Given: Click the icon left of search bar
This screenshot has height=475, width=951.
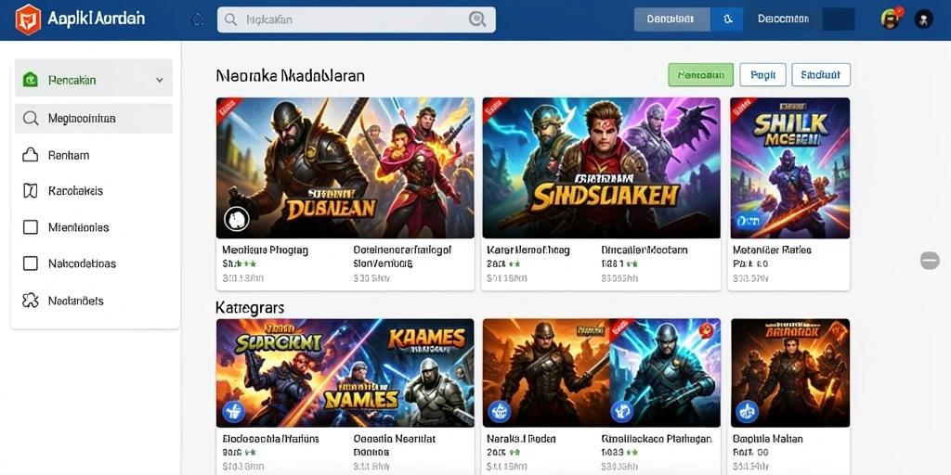Looking at the screenshot, I should 197,20.
